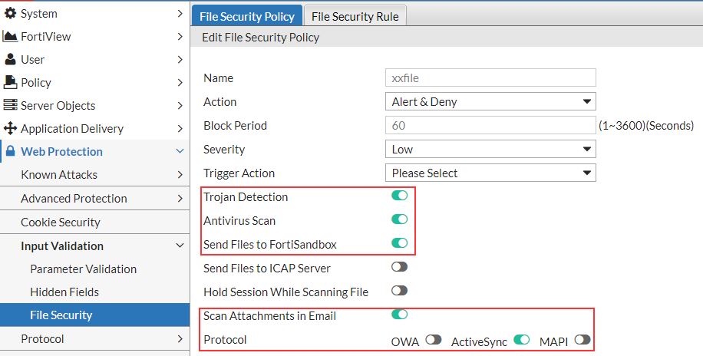The width and height of the screenshot is (703, 356).
Task: Click the FortiView chart icon
Action: point(10,36)
